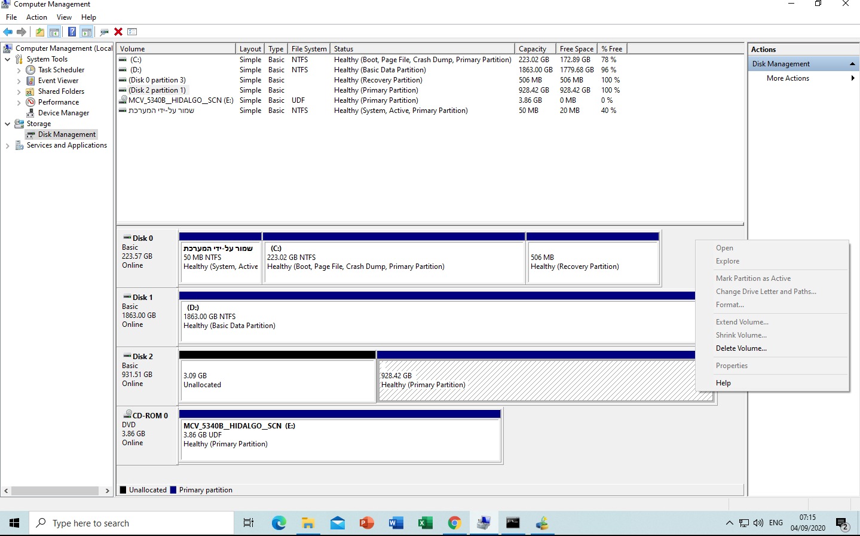
Task: Select the Task Scheduler clock icon
Action: click(30, 70)
